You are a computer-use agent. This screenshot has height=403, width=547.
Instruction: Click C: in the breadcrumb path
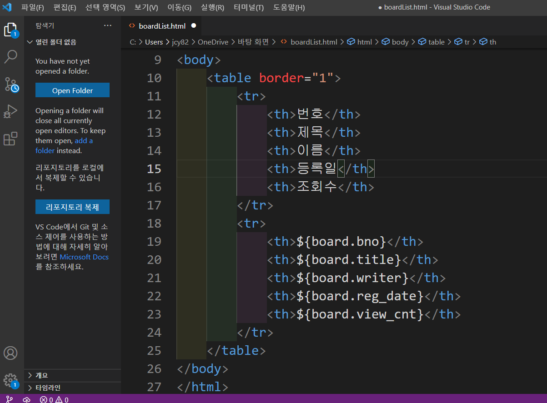[x=133, y=42]
